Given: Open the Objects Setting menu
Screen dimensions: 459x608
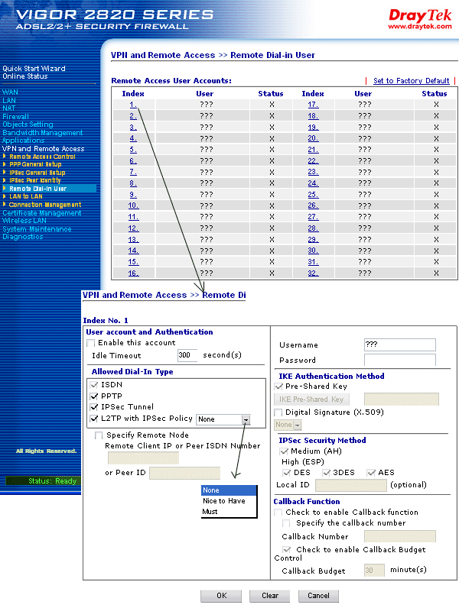Looking at the screenshot, I should tap(28, 125).
